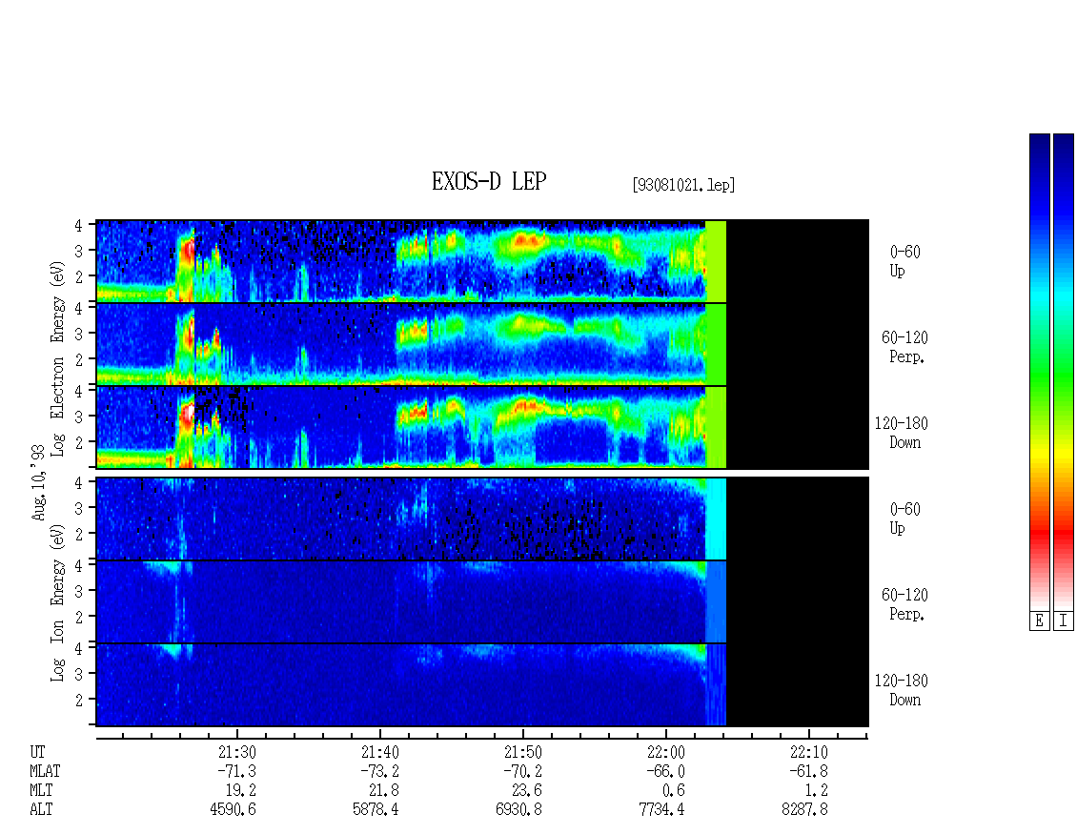Click the MLAT value -66.0
Screen dimensions: 1077x834
[x=665, y=771]
